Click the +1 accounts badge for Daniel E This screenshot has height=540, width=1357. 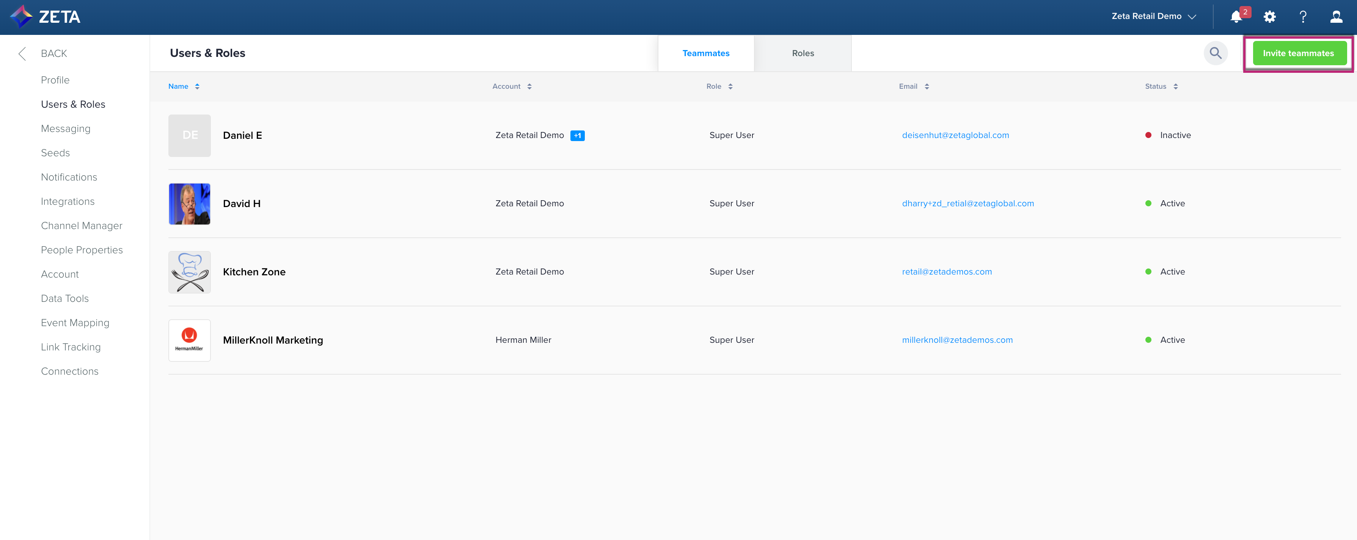tap(577, 135)
